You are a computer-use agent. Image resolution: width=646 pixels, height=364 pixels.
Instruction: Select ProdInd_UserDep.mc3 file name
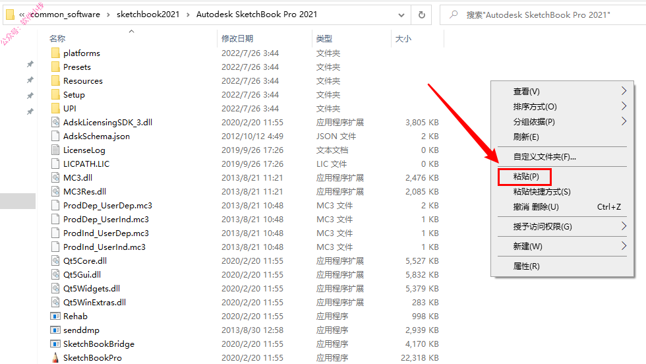coord(106,233)
